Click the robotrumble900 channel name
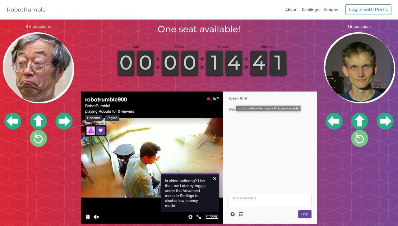 point(106,100)
